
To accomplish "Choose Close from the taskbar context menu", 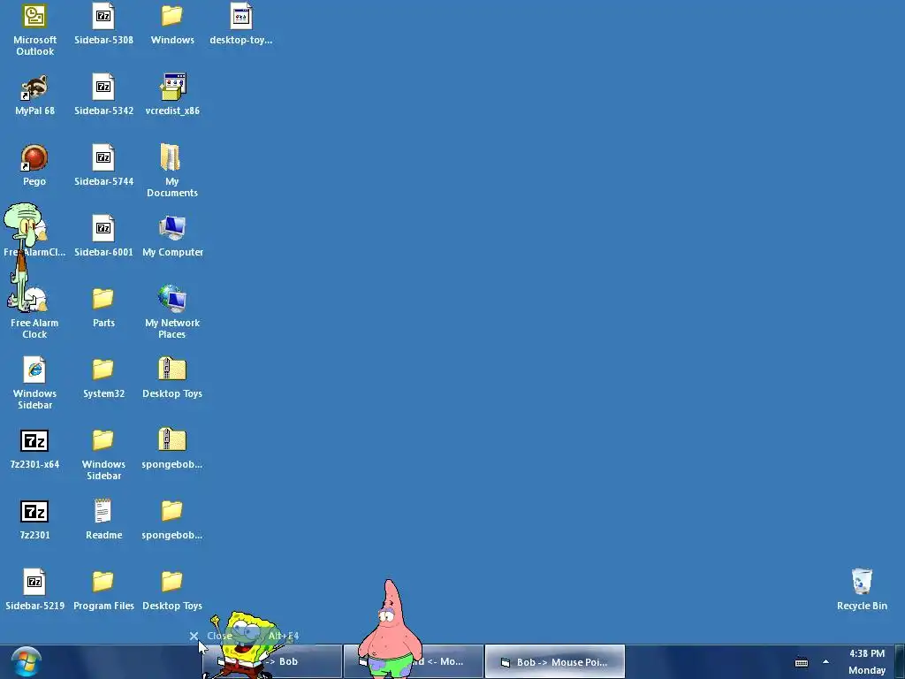I will click(x=246, y=636).
